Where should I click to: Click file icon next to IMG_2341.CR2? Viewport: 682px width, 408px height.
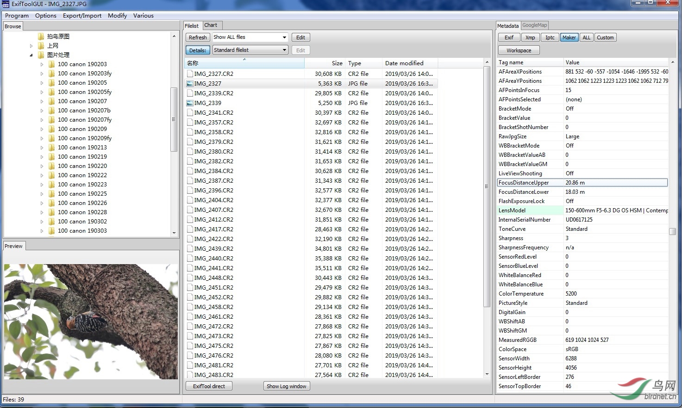(x=190, y=113)
